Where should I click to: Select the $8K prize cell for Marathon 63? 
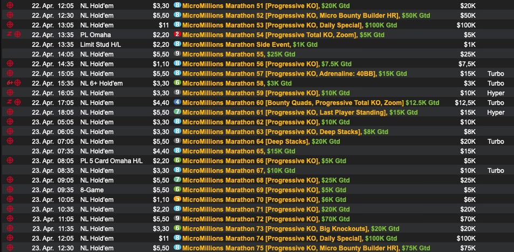click(470, 132)
